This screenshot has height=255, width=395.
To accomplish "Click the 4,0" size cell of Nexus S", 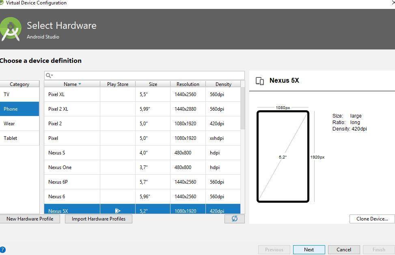I will 153,153.
